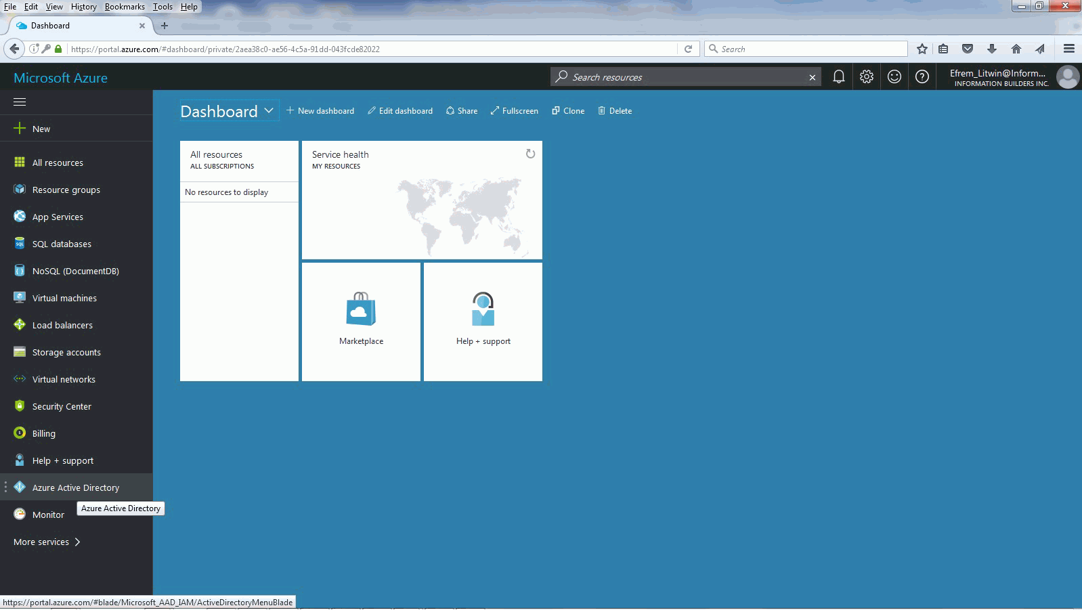Image resolution: width=1082 pixels, height=610 pixels.
Task: Open Virtual networks icon
Action: pyautogui.click(x=20, y=379)
